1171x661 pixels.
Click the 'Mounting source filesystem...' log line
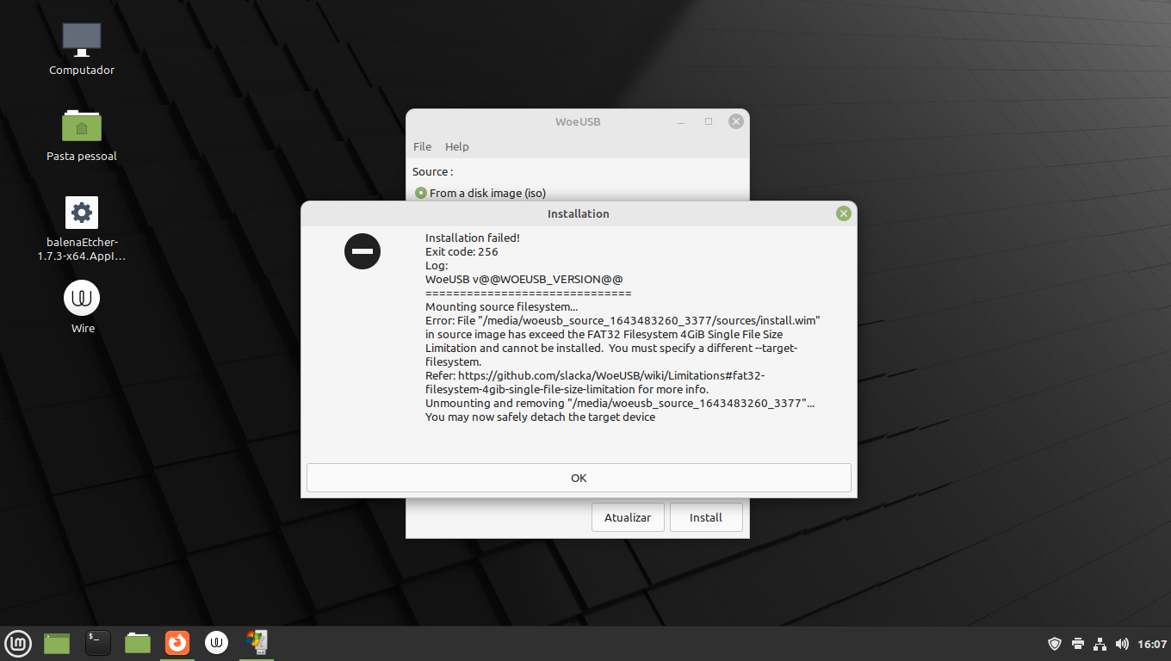click(x=502, y=307)
